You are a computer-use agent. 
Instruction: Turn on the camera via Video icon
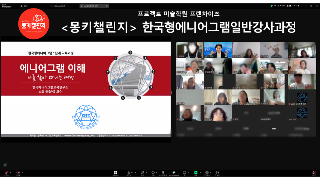[18, 173]
